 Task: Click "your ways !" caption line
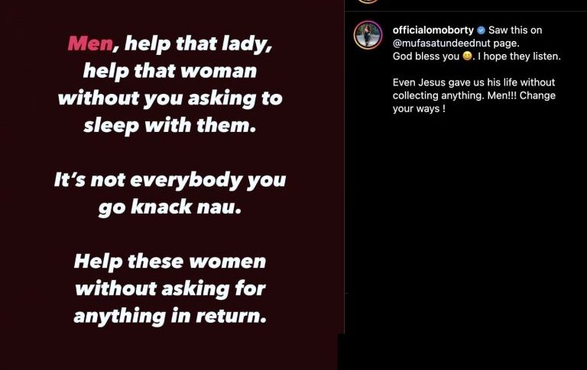(x=419, y=109)
